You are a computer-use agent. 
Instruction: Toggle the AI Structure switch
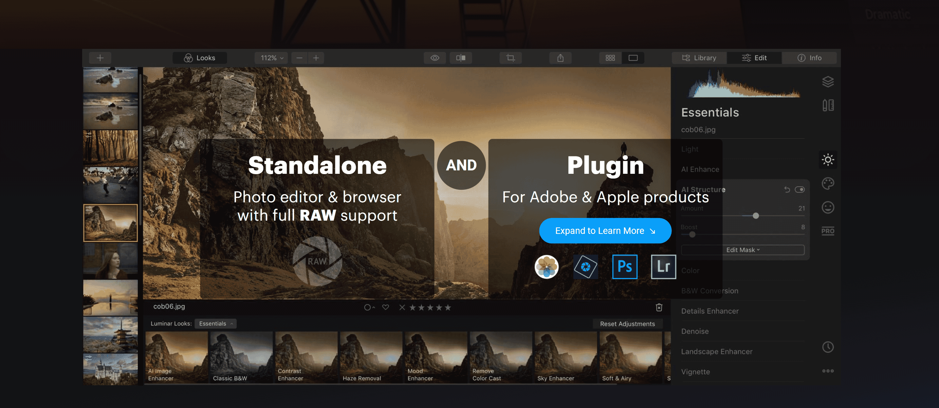click(x=800, y=190)
